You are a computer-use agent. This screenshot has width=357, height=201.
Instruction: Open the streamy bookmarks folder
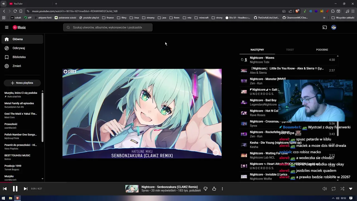click(x=148, y=18)
